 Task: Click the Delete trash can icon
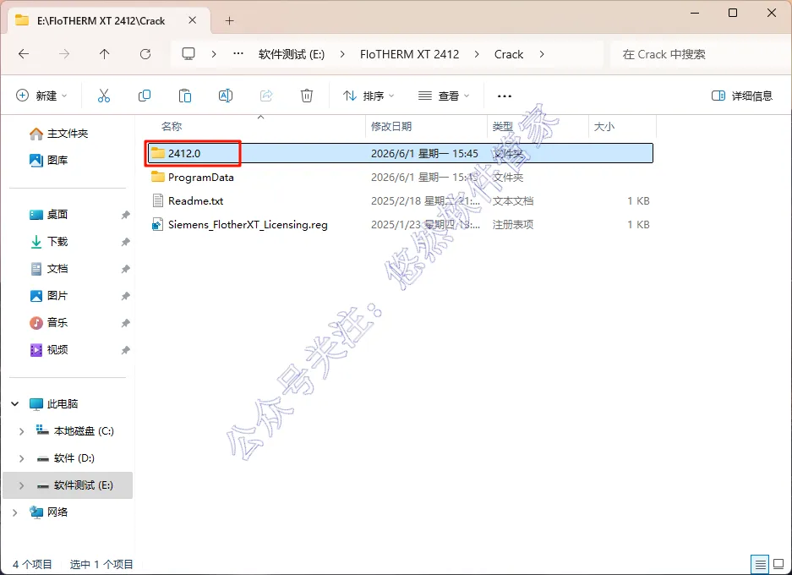click(307, 96)
